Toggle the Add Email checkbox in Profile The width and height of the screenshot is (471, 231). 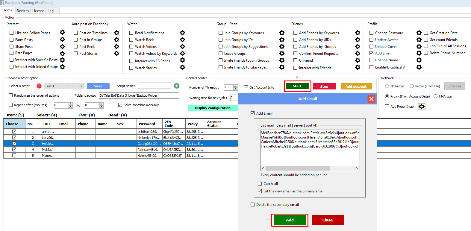click(371, 53)
